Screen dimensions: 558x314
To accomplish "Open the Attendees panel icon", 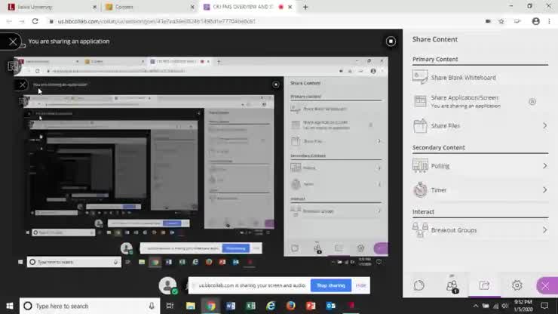I will pyautogui.click(x=452, y=285).
